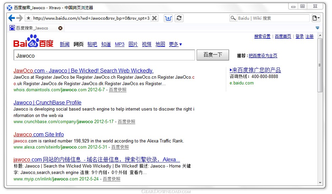This screenshot has width=332, height=194.
Task: Click the address bar URL field
Action: [x=91, y=18]
